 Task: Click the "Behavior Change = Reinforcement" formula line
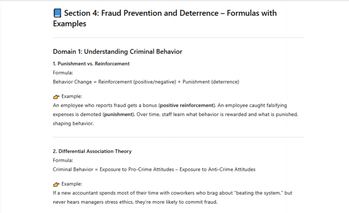point(146,82)
